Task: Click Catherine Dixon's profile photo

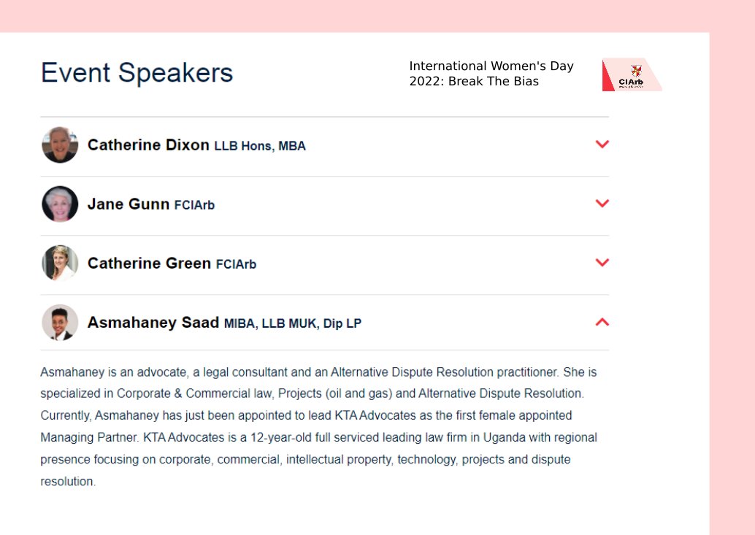Action: (x=60, y=145)
